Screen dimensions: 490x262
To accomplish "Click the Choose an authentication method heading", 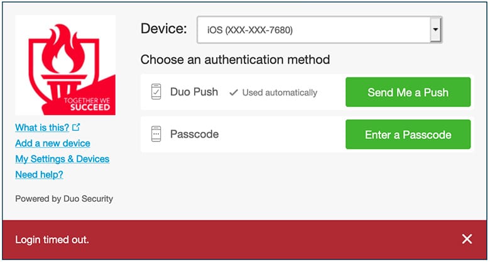I will 236,60.
